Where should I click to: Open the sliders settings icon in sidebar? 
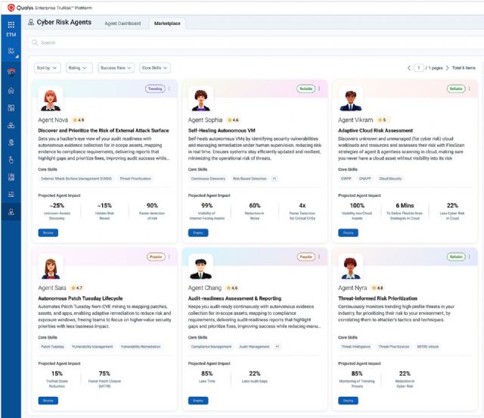coord(11,195)
